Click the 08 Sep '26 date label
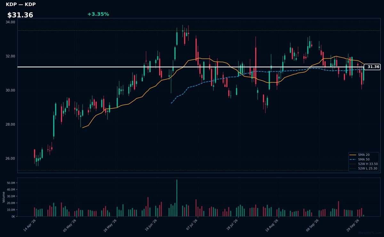The width and height of the screenshot is (384, 237). coord(312,225)
